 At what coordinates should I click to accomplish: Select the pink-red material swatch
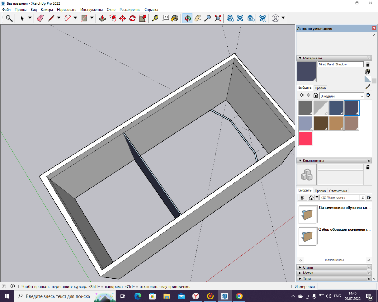306,139
